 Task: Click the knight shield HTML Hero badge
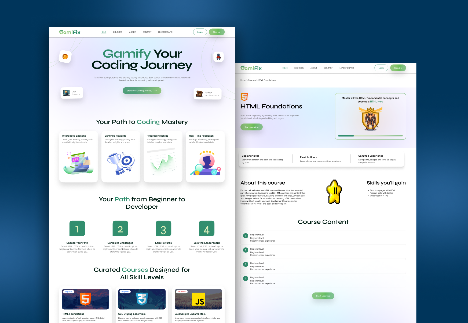371,119
